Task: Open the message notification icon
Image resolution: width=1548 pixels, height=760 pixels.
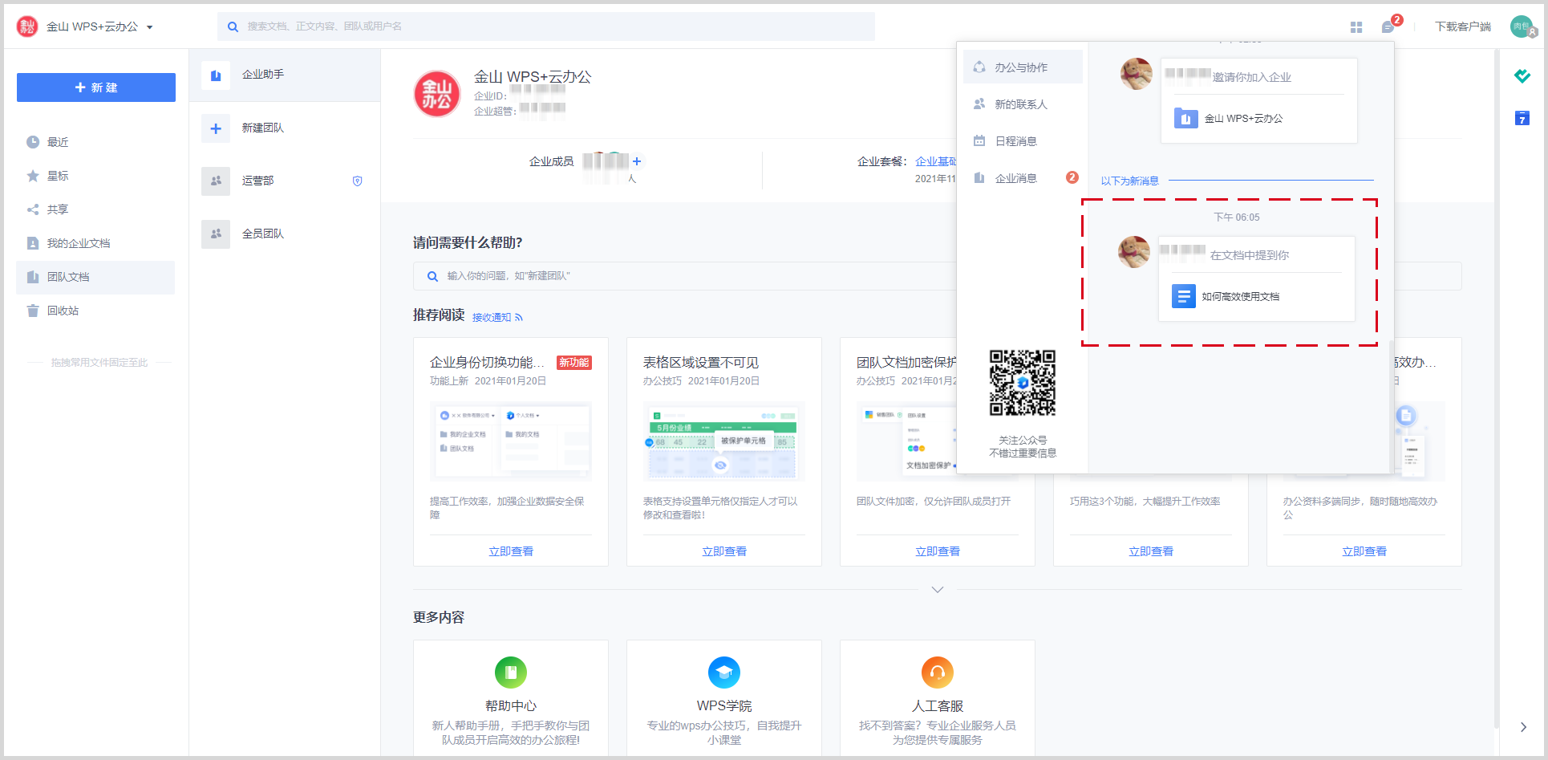Action: 1388,27
